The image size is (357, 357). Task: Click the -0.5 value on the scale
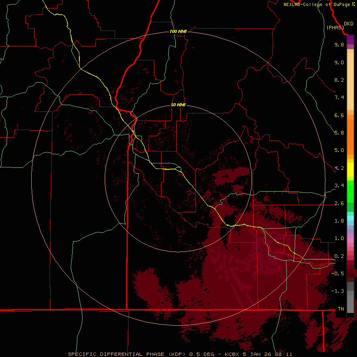[x=338, y=273]
